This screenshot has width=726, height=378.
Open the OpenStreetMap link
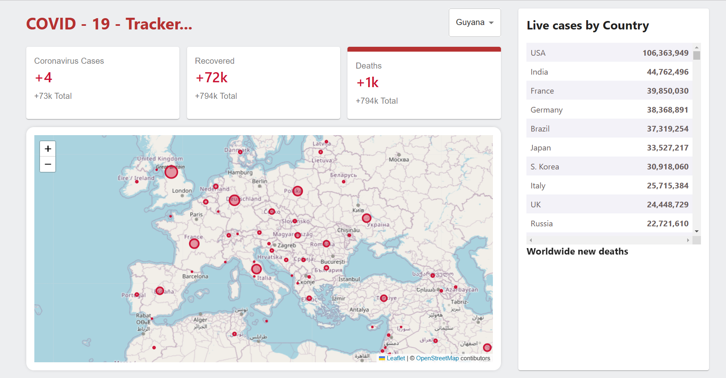(437, 358)
